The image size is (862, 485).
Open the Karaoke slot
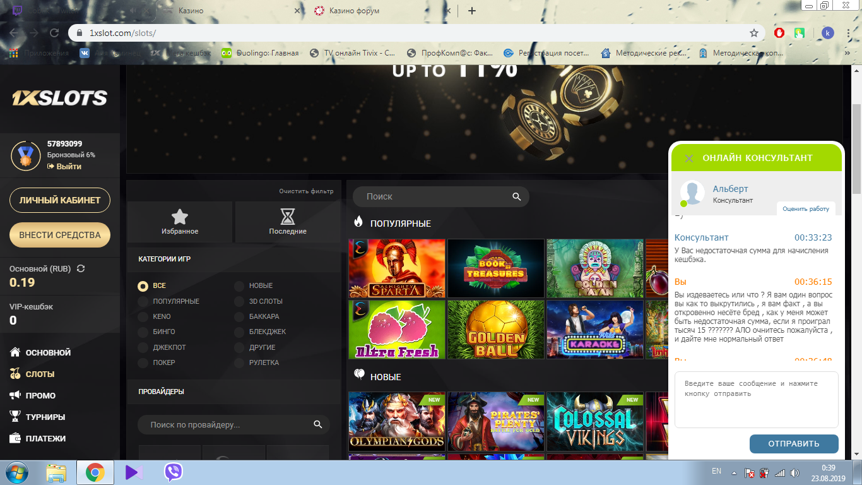[x=595, y=329]
